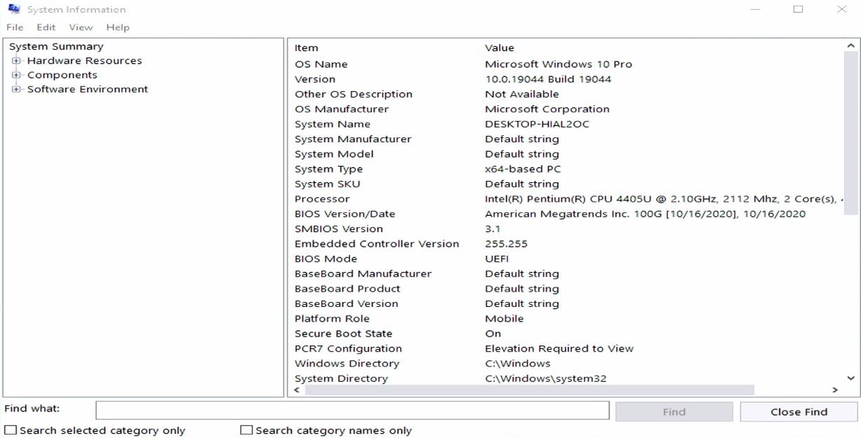
Task: Click value 'UEFI'
Action: [497, 259]
